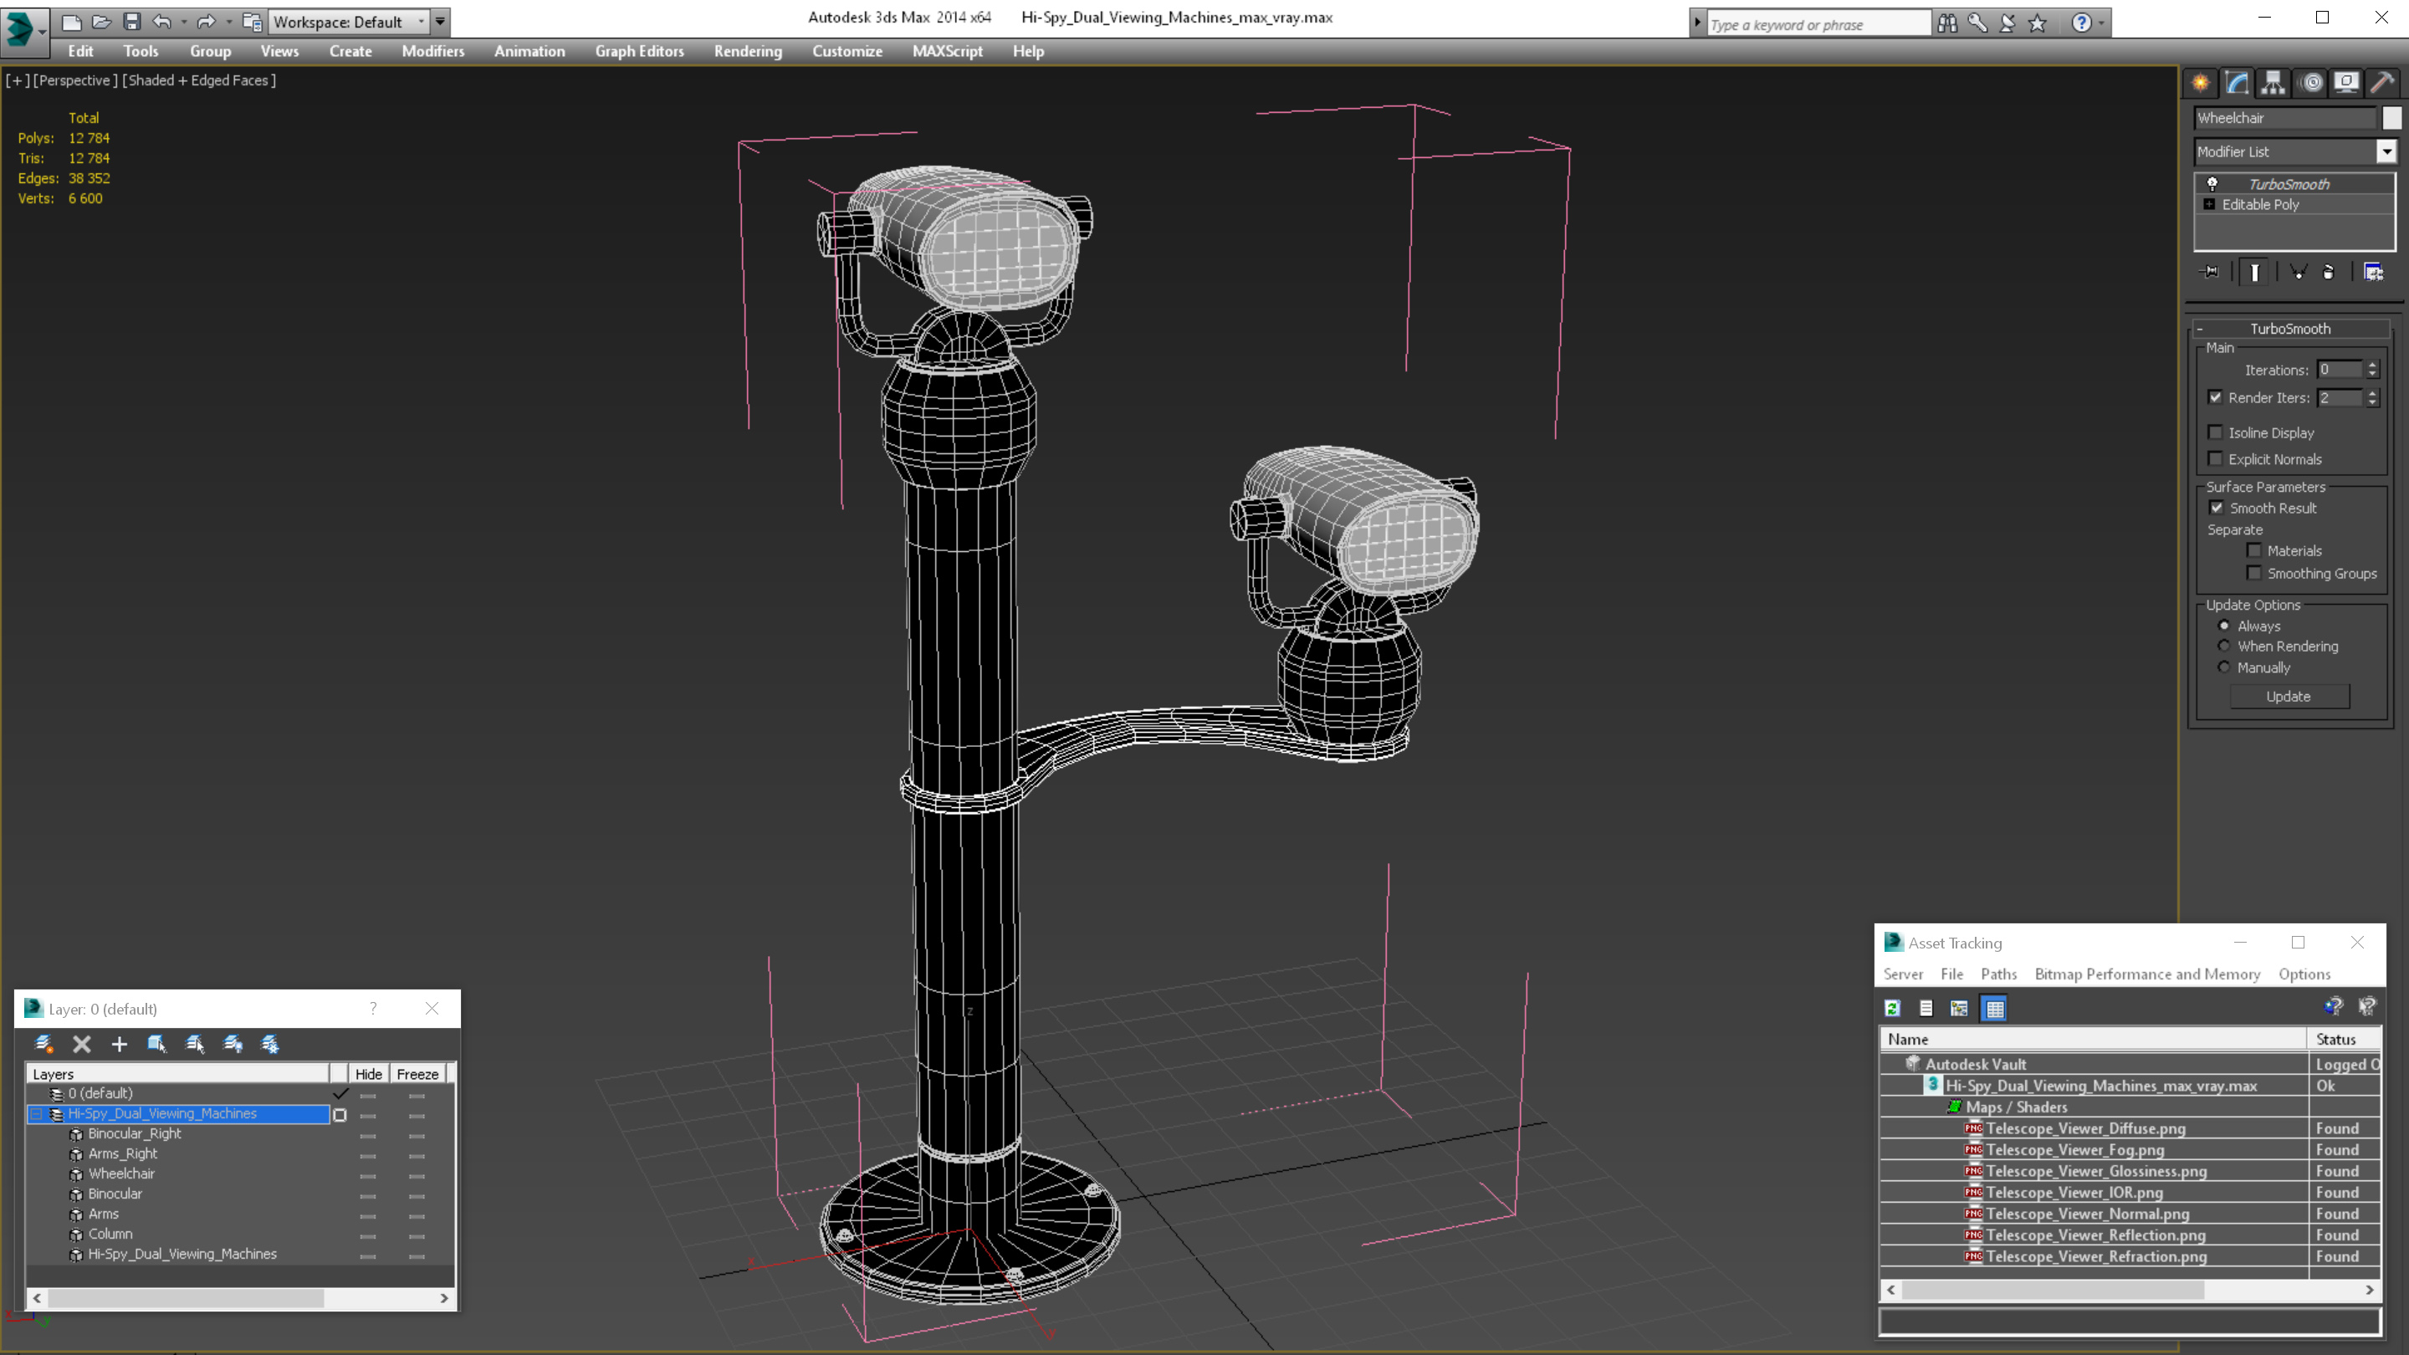
Task: Click Configure Modifier Sets icon
Action: coord(2374,272)
